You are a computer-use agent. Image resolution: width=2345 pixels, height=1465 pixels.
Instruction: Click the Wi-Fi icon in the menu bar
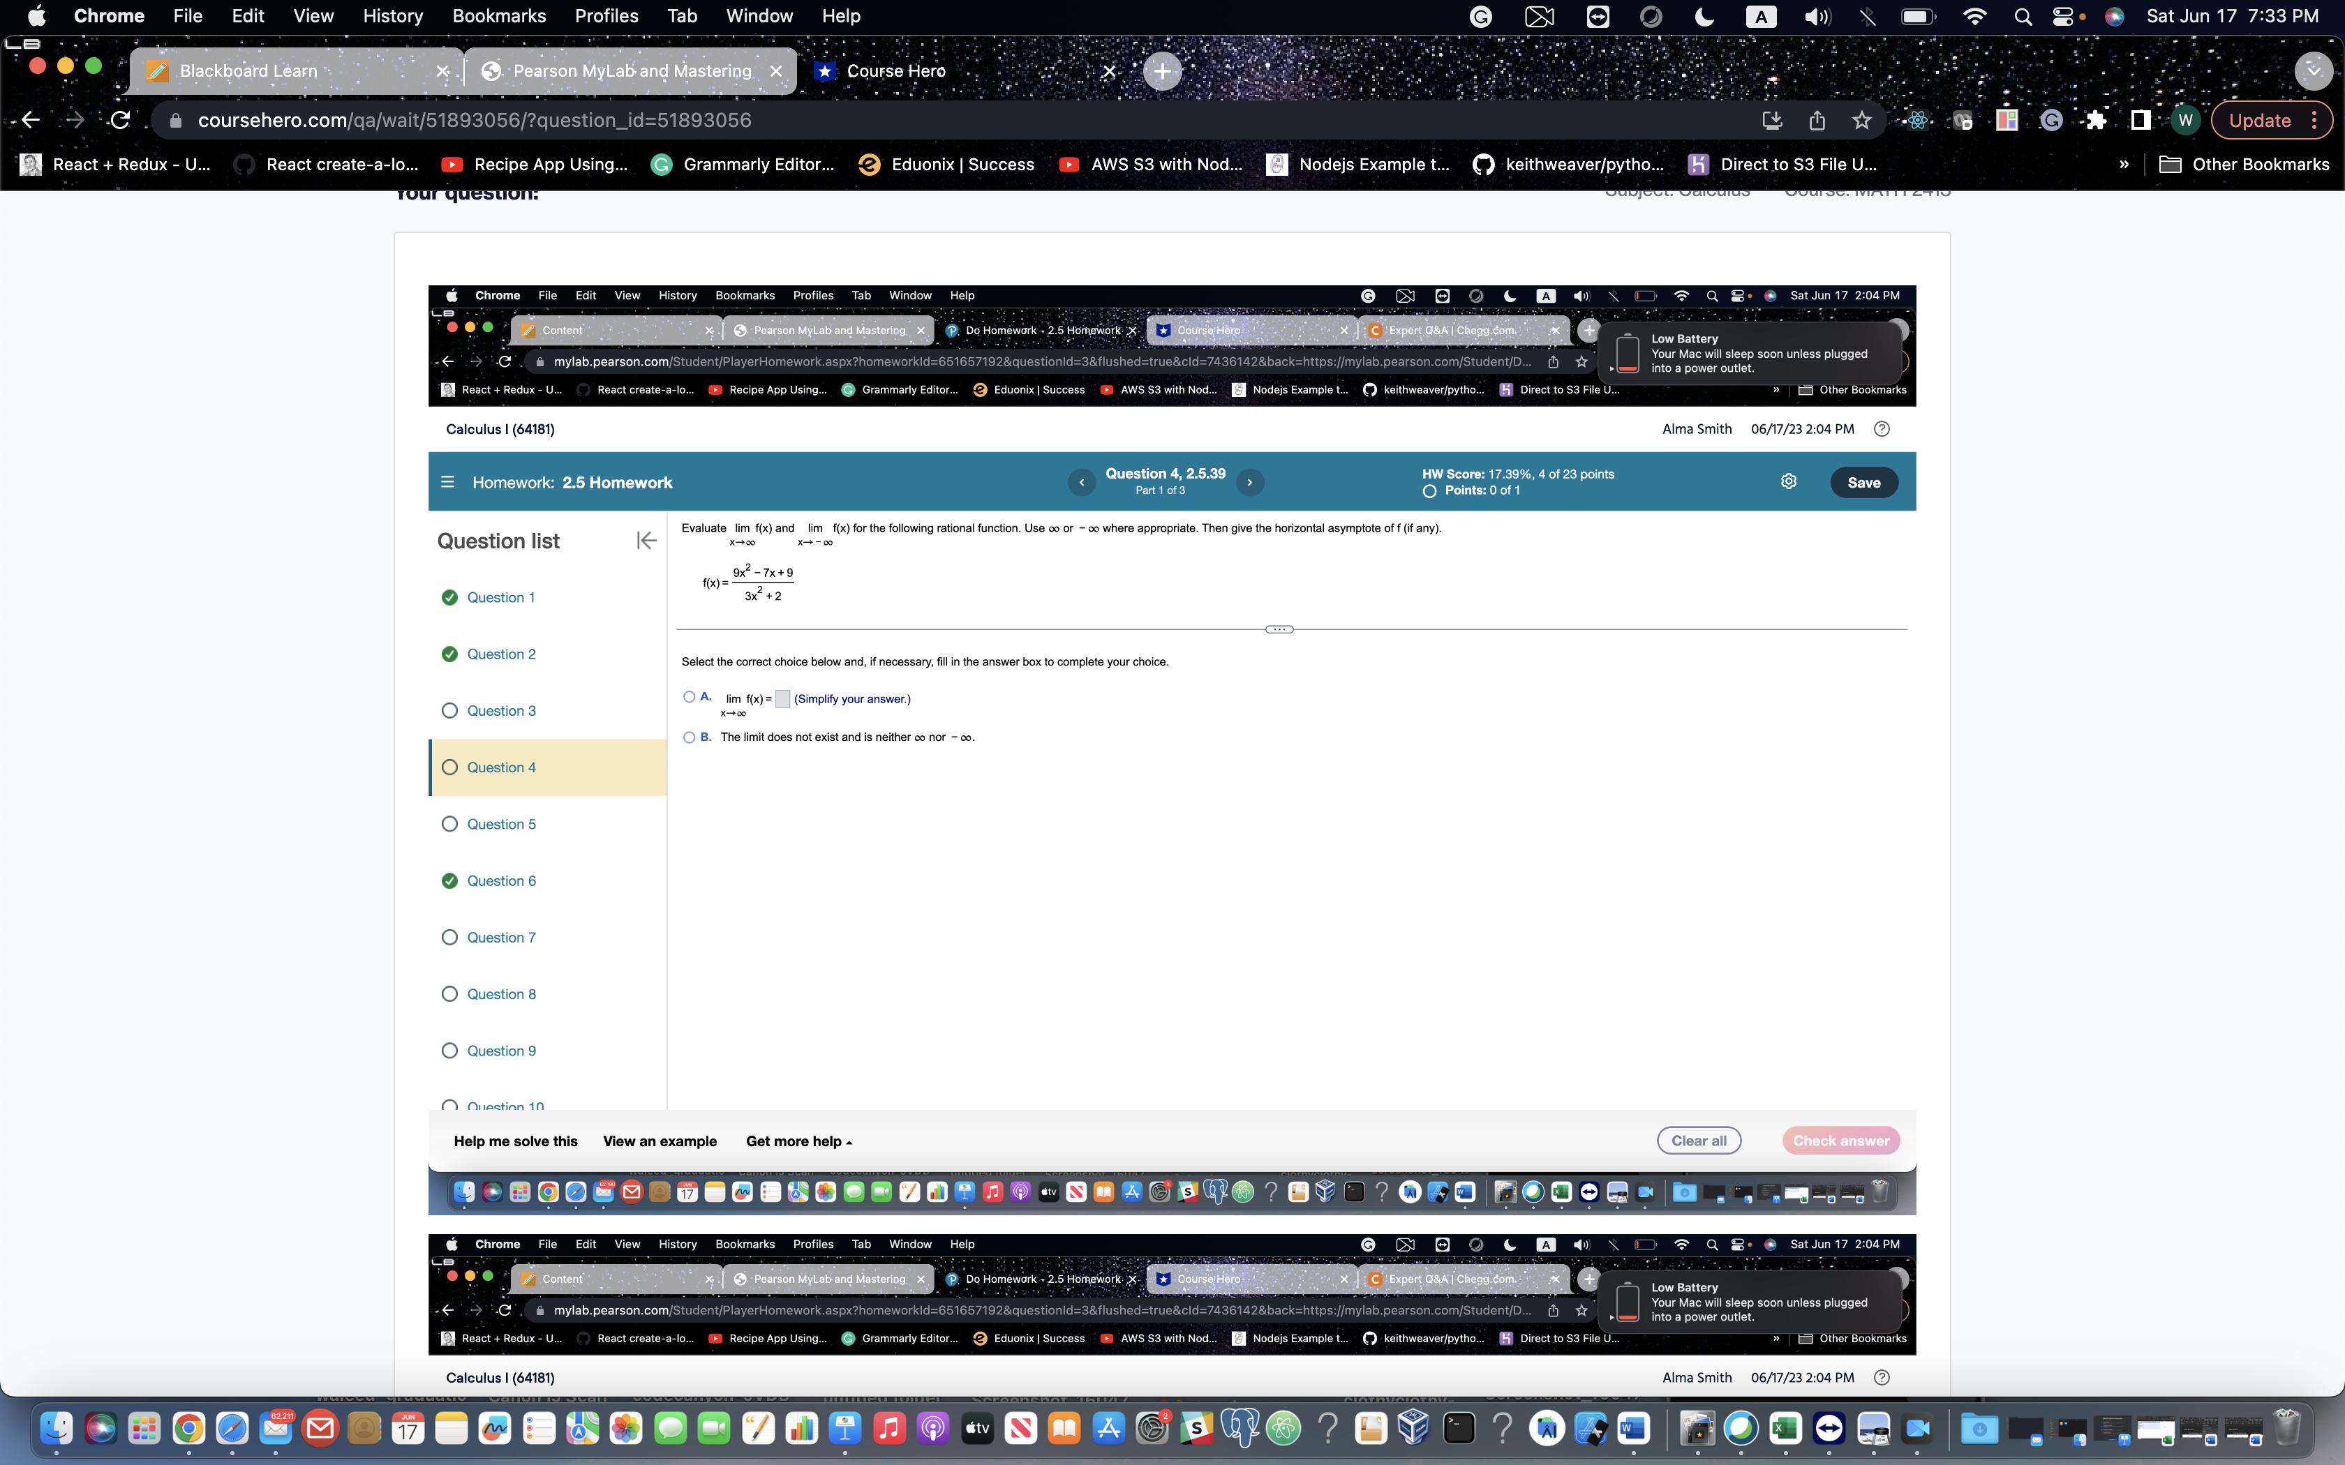[1975, 17]
